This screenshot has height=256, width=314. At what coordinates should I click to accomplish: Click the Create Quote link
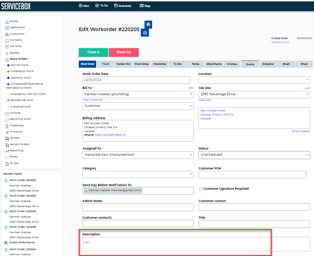point(280,42)
